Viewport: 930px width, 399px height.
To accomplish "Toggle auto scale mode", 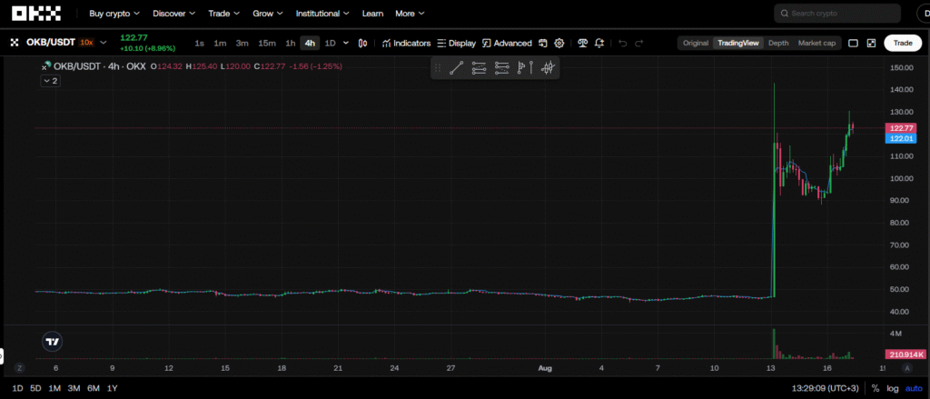I will click(914, 388).
